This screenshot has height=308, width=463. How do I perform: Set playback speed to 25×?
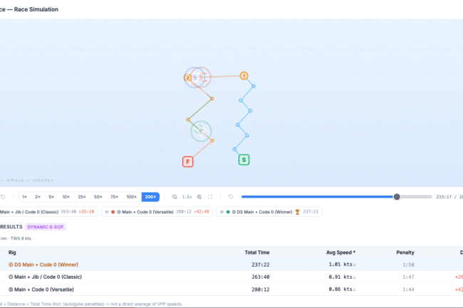(82, 197)
